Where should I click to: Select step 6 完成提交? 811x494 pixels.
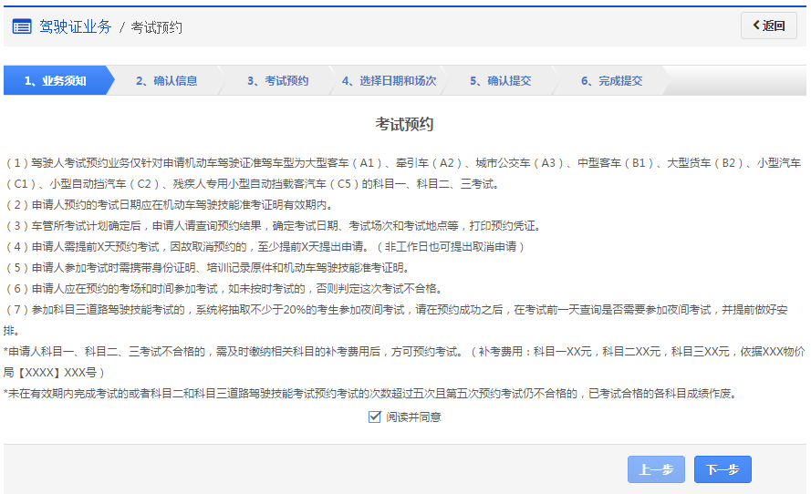[611, 80]
